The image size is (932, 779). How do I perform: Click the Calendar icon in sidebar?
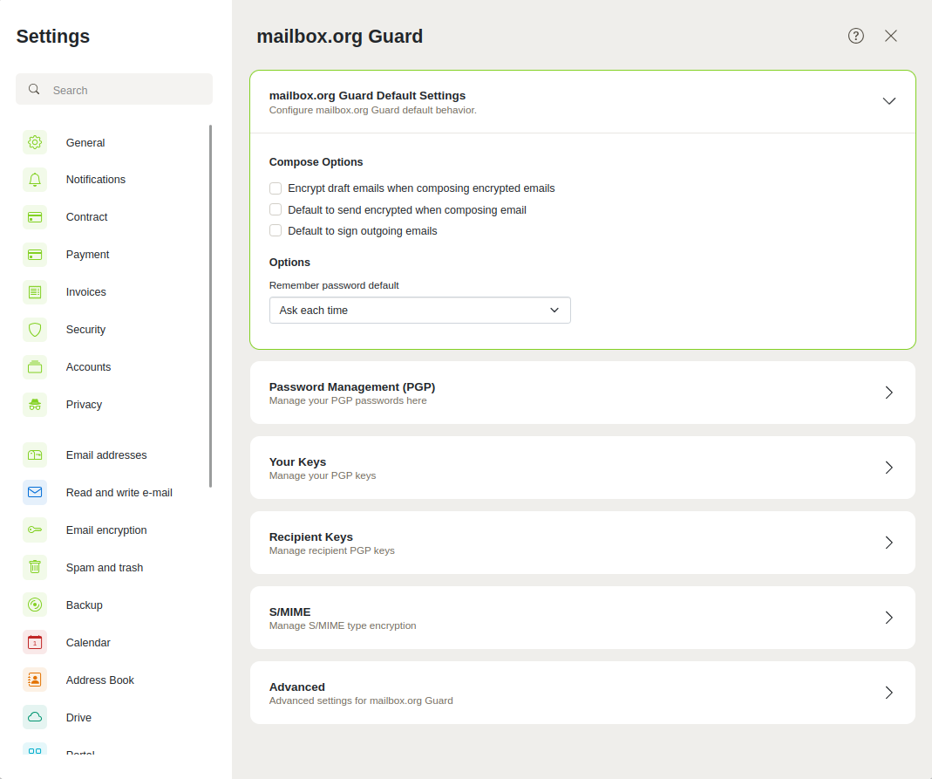tap(35, 642)
